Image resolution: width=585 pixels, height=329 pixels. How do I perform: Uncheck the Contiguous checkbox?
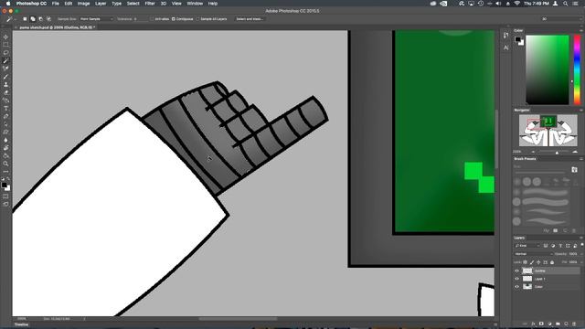173,18
